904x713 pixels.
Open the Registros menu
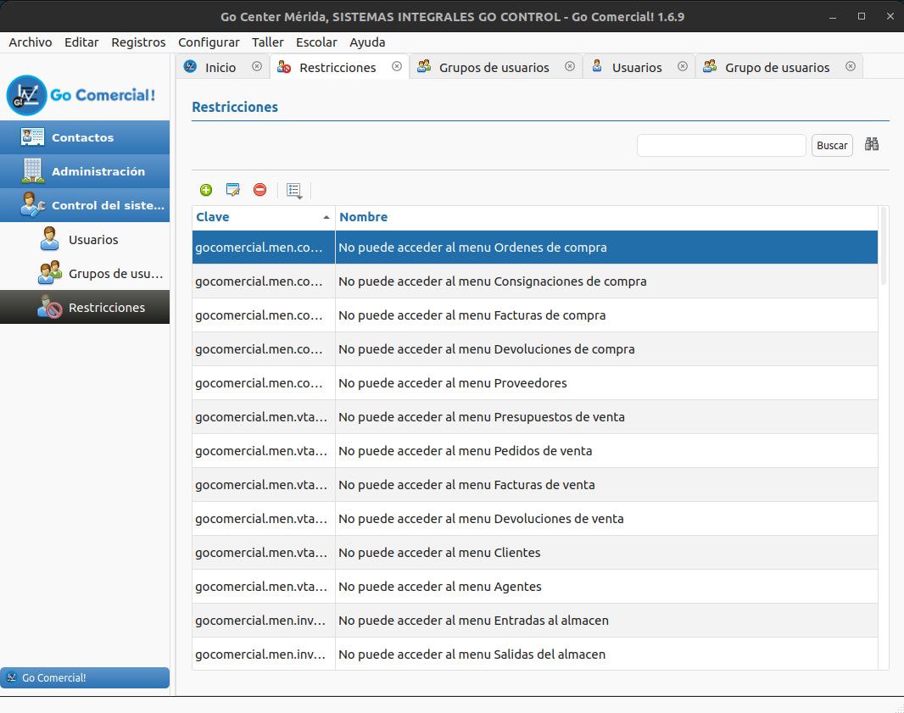(x=138, y=42)
